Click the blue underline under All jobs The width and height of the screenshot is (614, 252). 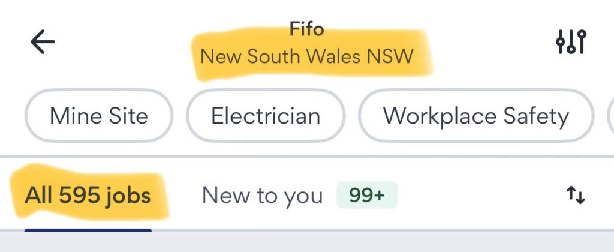tap(88, 229)
